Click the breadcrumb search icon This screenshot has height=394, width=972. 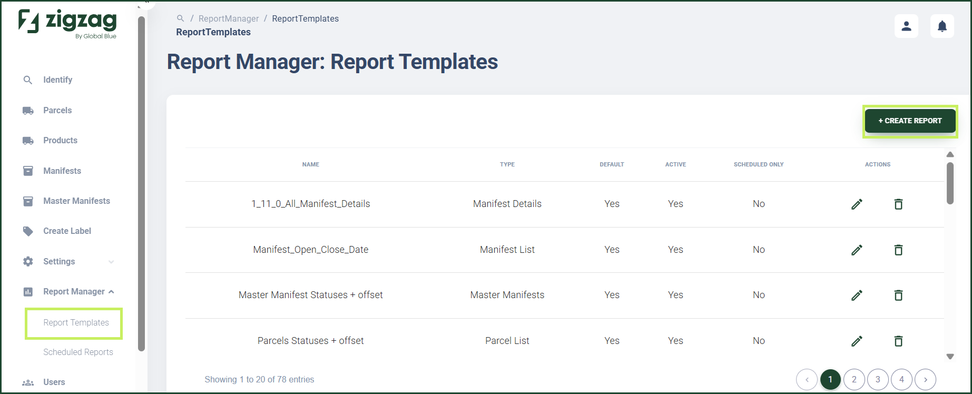click(x=181, y=18)
